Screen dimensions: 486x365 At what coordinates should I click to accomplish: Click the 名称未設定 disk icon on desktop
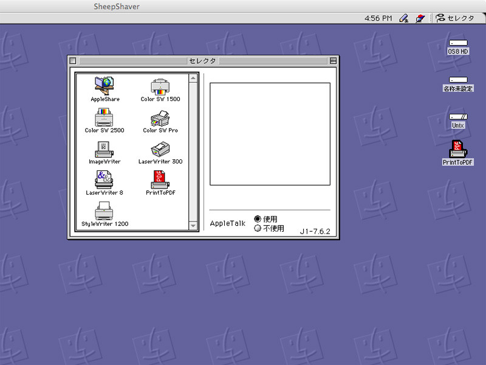pos(458,80)
